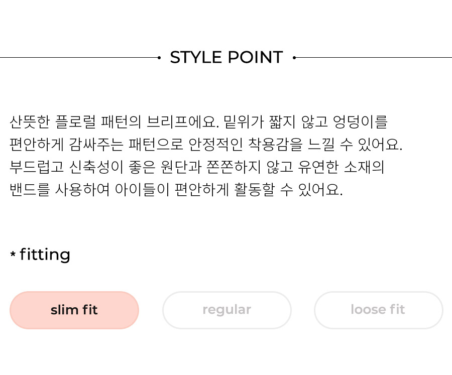
Task: Click the asterisk before fitting
Action: 13,254
